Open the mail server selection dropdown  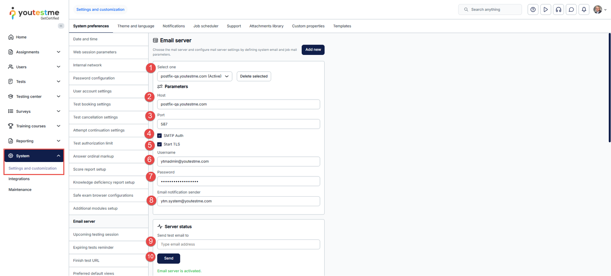195,76
